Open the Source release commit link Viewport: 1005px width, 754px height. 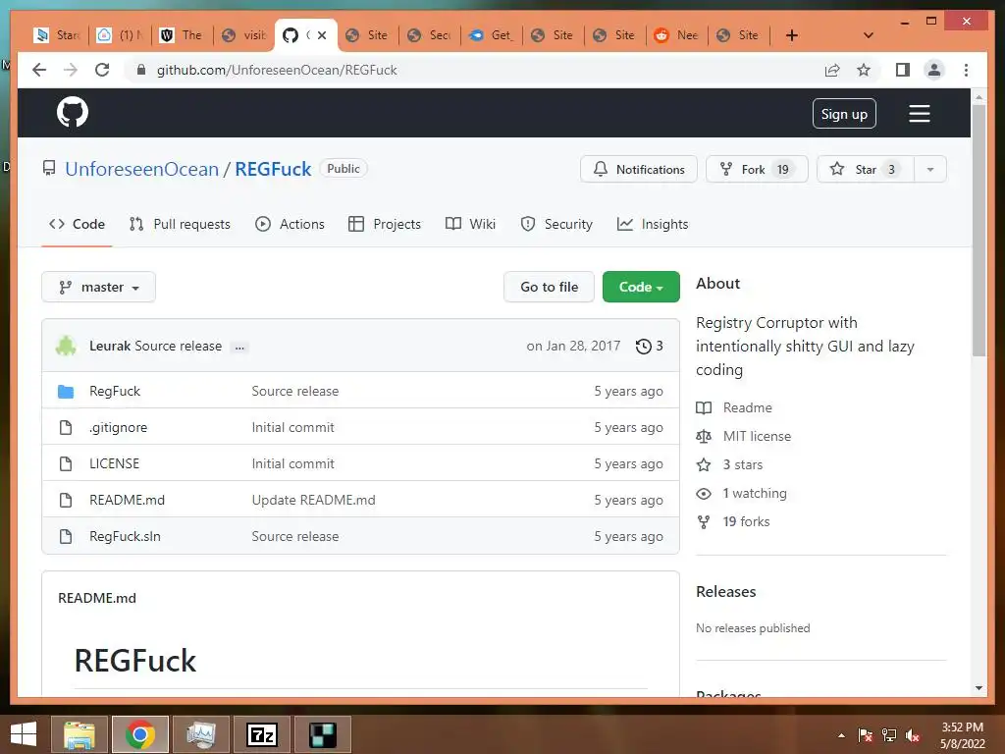pyautogui.click(x=178, y=347)
